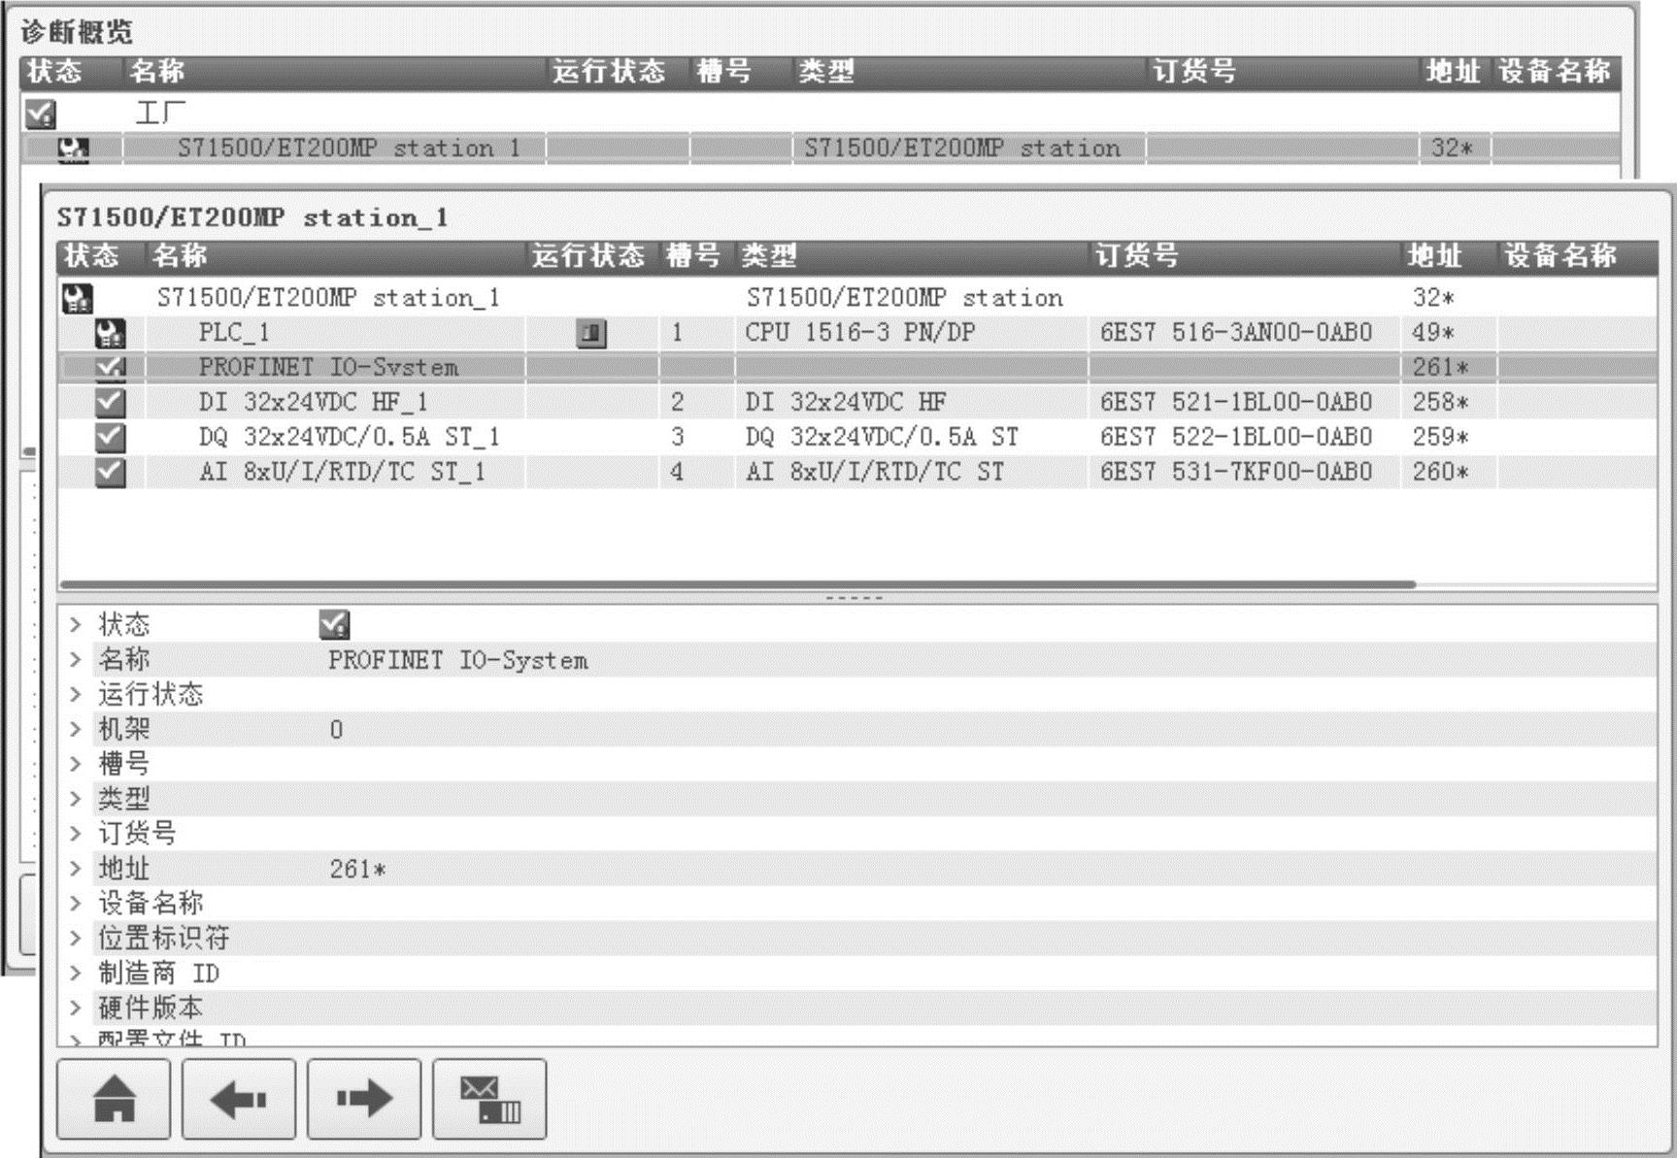Click station status icon in 诊断概览 window
This screenshot has width=1677, height=1158.
(x=73, y=149)
